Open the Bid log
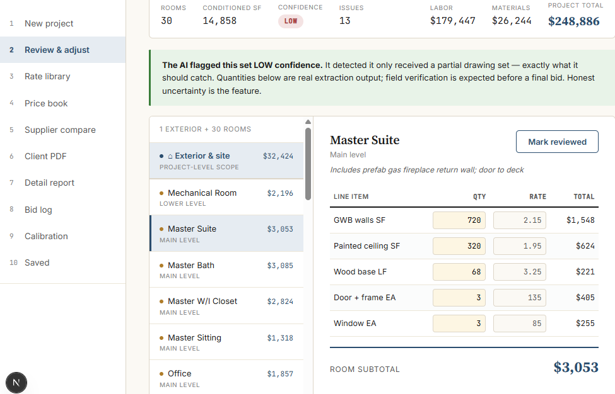The width and height of the screenshot is (615, 394). coord(62,210)
